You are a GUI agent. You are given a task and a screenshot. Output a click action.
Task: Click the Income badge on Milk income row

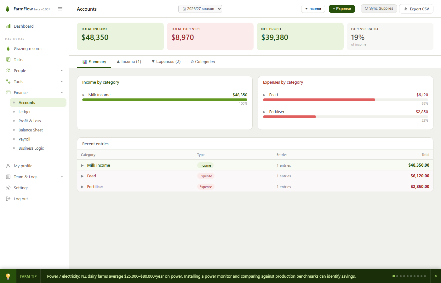[x=205, y=165]
